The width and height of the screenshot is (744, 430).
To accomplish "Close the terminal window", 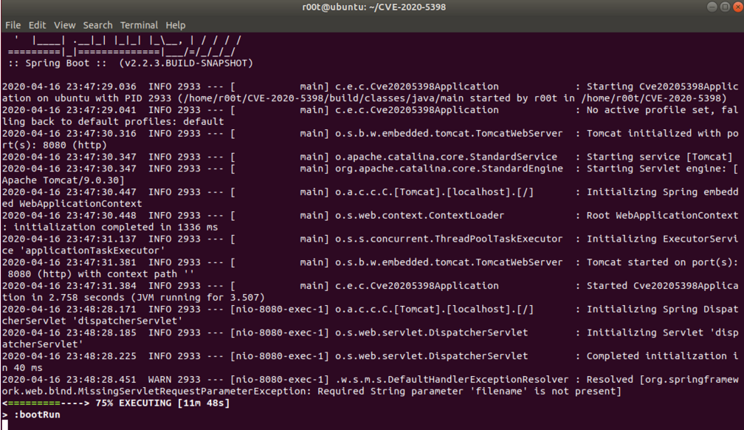I will point(738,7).
